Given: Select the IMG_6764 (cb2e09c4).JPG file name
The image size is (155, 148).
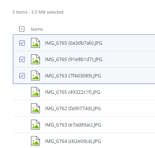Looking at the screenshot, I should 73,141.
